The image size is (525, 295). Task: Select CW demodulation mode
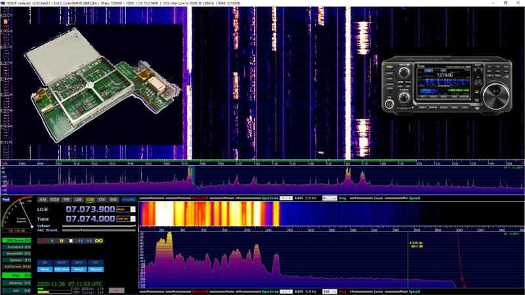[102, 199]
